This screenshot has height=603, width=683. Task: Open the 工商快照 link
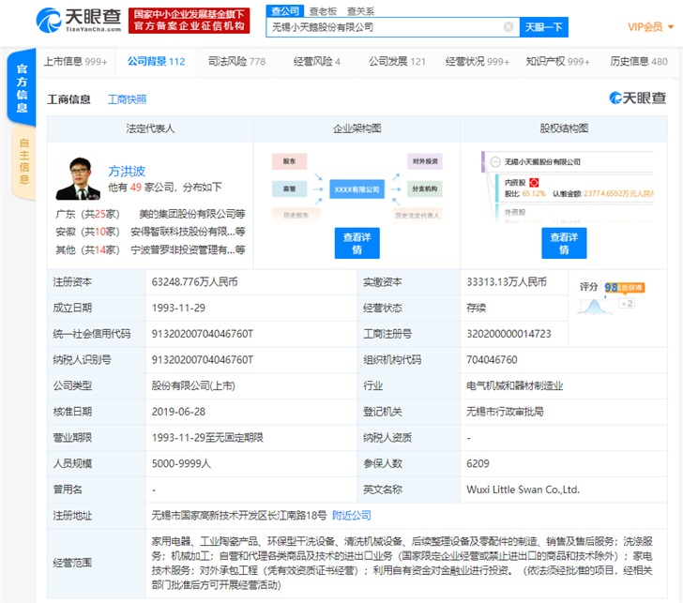point(127,99)
